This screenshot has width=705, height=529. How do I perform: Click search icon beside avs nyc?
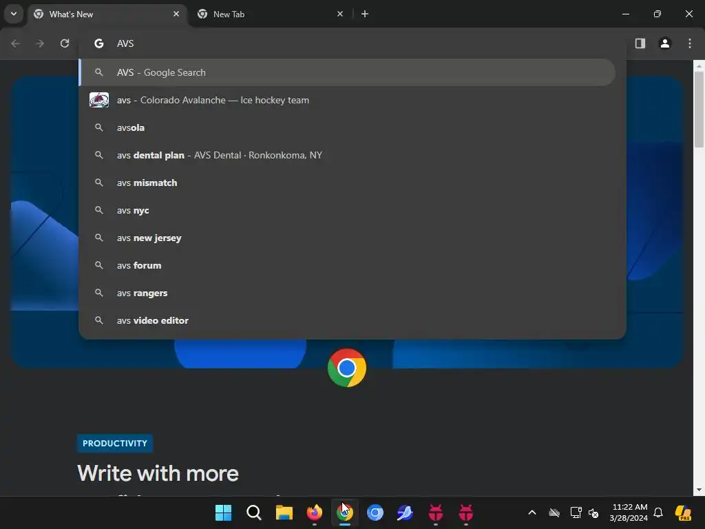click(x=99, y=210)
